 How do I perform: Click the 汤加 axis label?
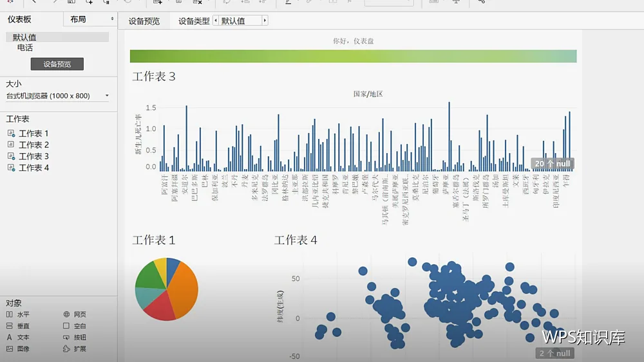click(x=495, y=181)
